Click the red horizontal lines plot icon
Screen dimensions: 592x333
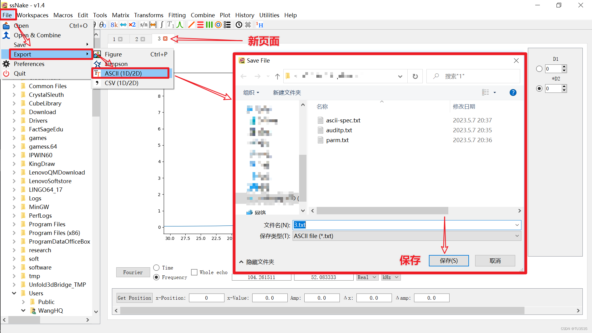coord(200,25)
